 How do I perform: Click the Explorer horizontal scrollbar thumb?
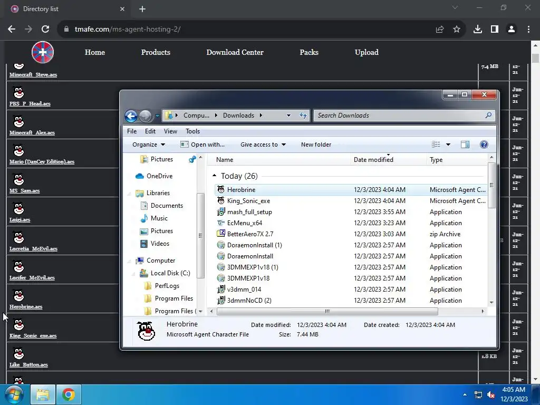pyautogui.click(x=327, y=311)
